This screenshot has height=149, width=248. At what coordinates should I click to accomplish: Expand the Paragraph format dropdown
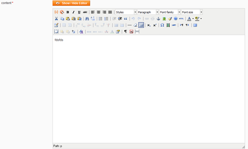(x=148, y=12)
